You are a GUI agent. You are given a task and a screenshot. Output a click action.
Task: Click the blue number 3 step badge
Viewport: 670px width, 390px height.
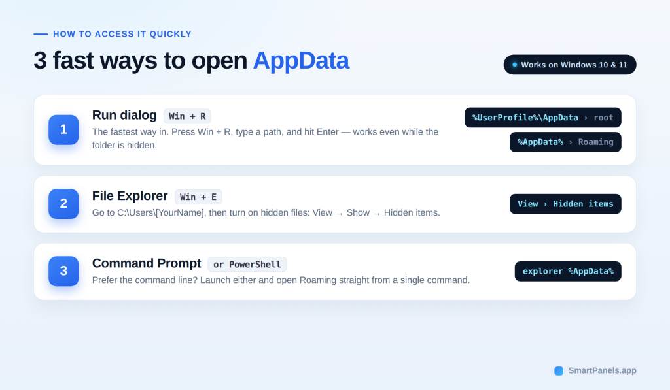point(63,271)
